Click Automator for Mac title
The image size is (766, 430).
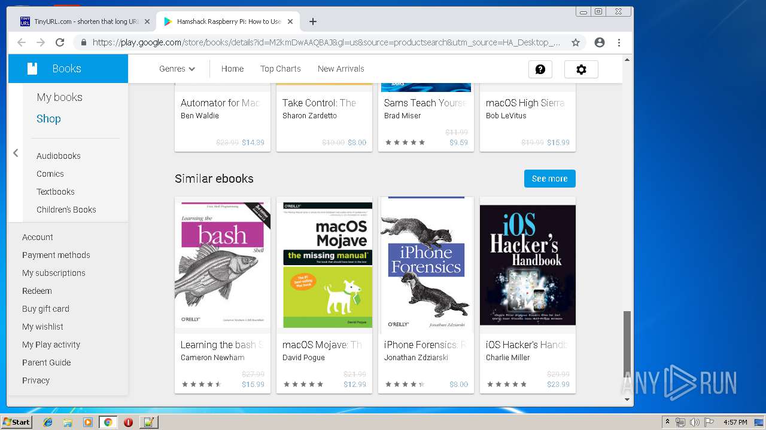coord(220,103)
